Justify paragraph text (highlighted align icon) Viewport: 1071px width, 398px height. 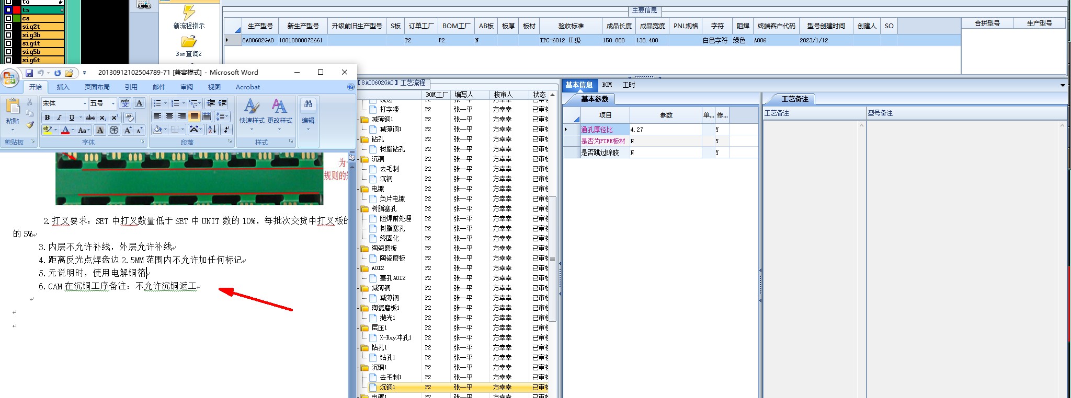pos(195,116)
